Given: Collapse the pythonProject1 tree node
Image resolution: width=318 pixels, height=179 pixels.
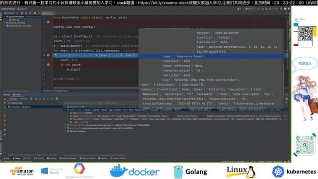Looking at the screenshot, I should 4,16.
